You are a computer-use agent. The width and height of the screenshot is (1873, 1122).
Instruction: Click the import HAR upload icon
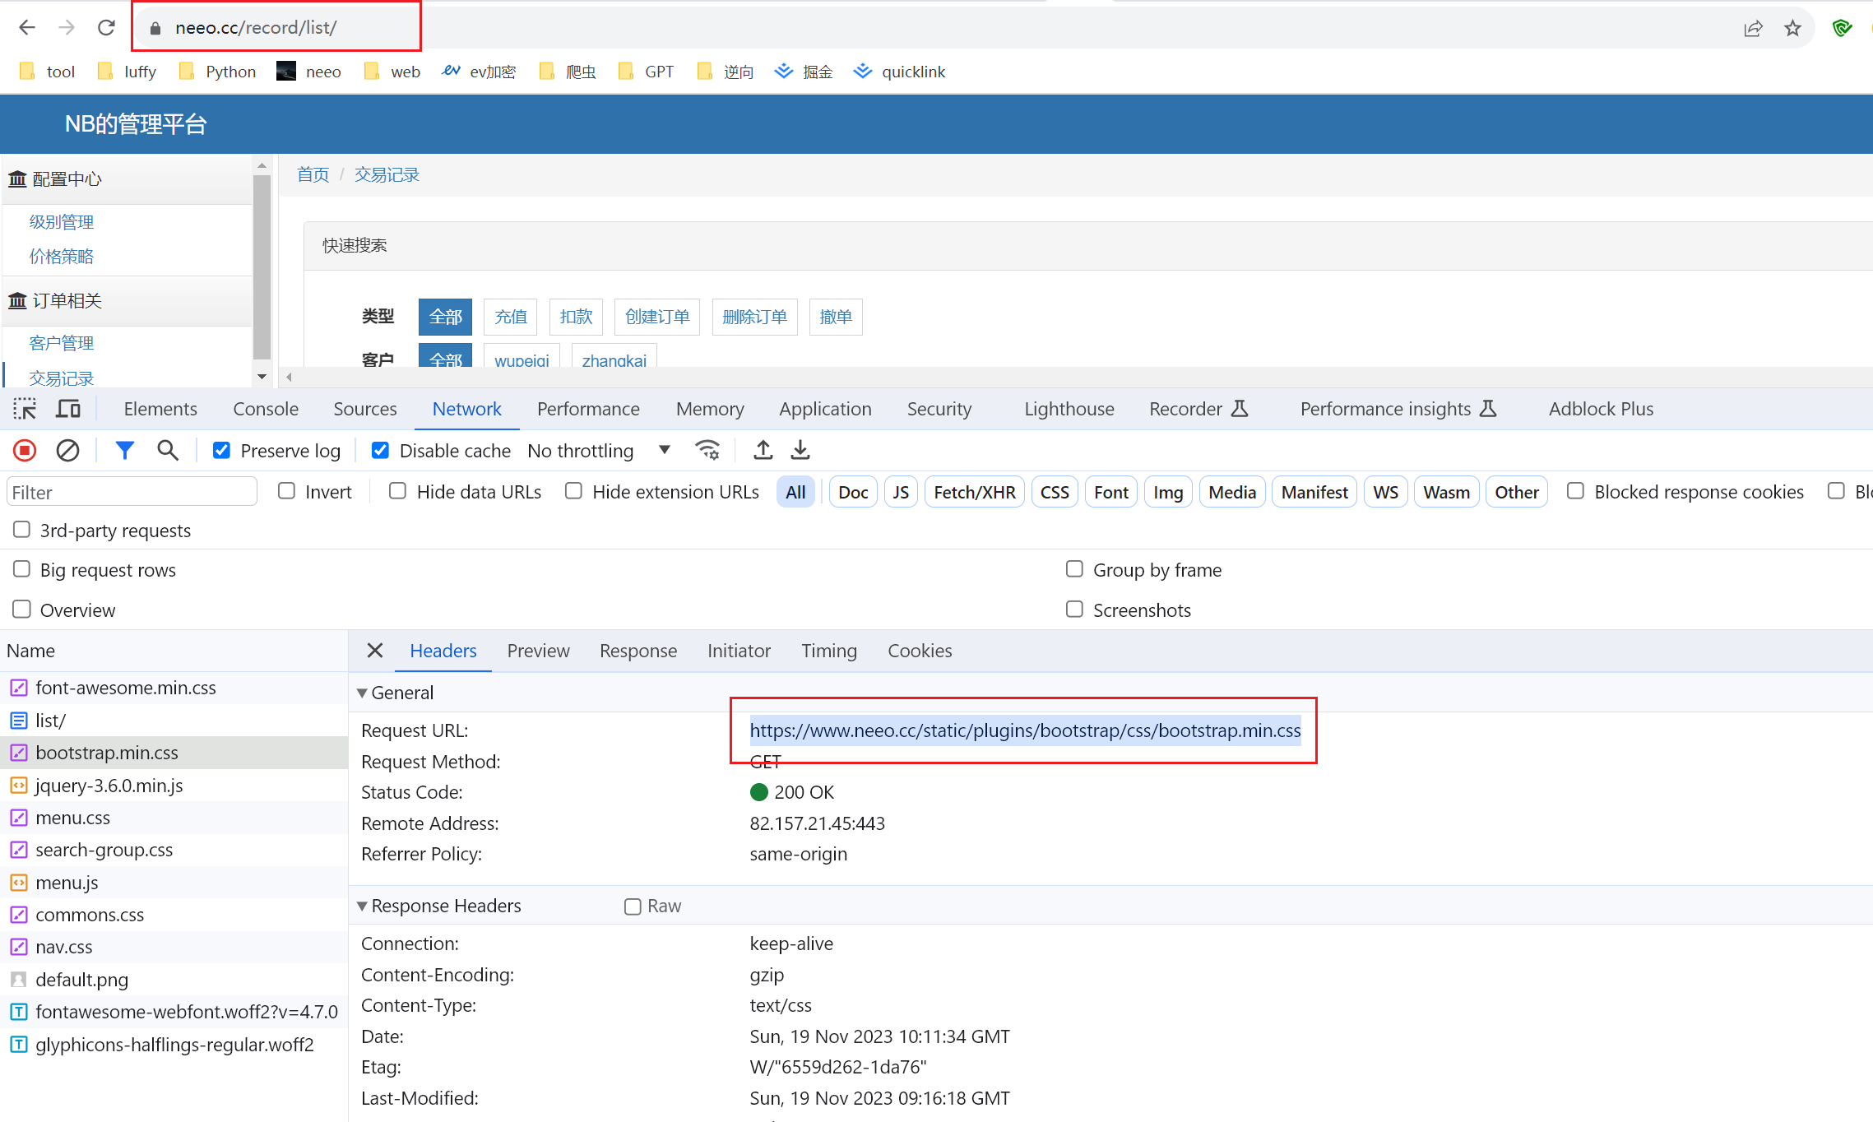[763, 451]
